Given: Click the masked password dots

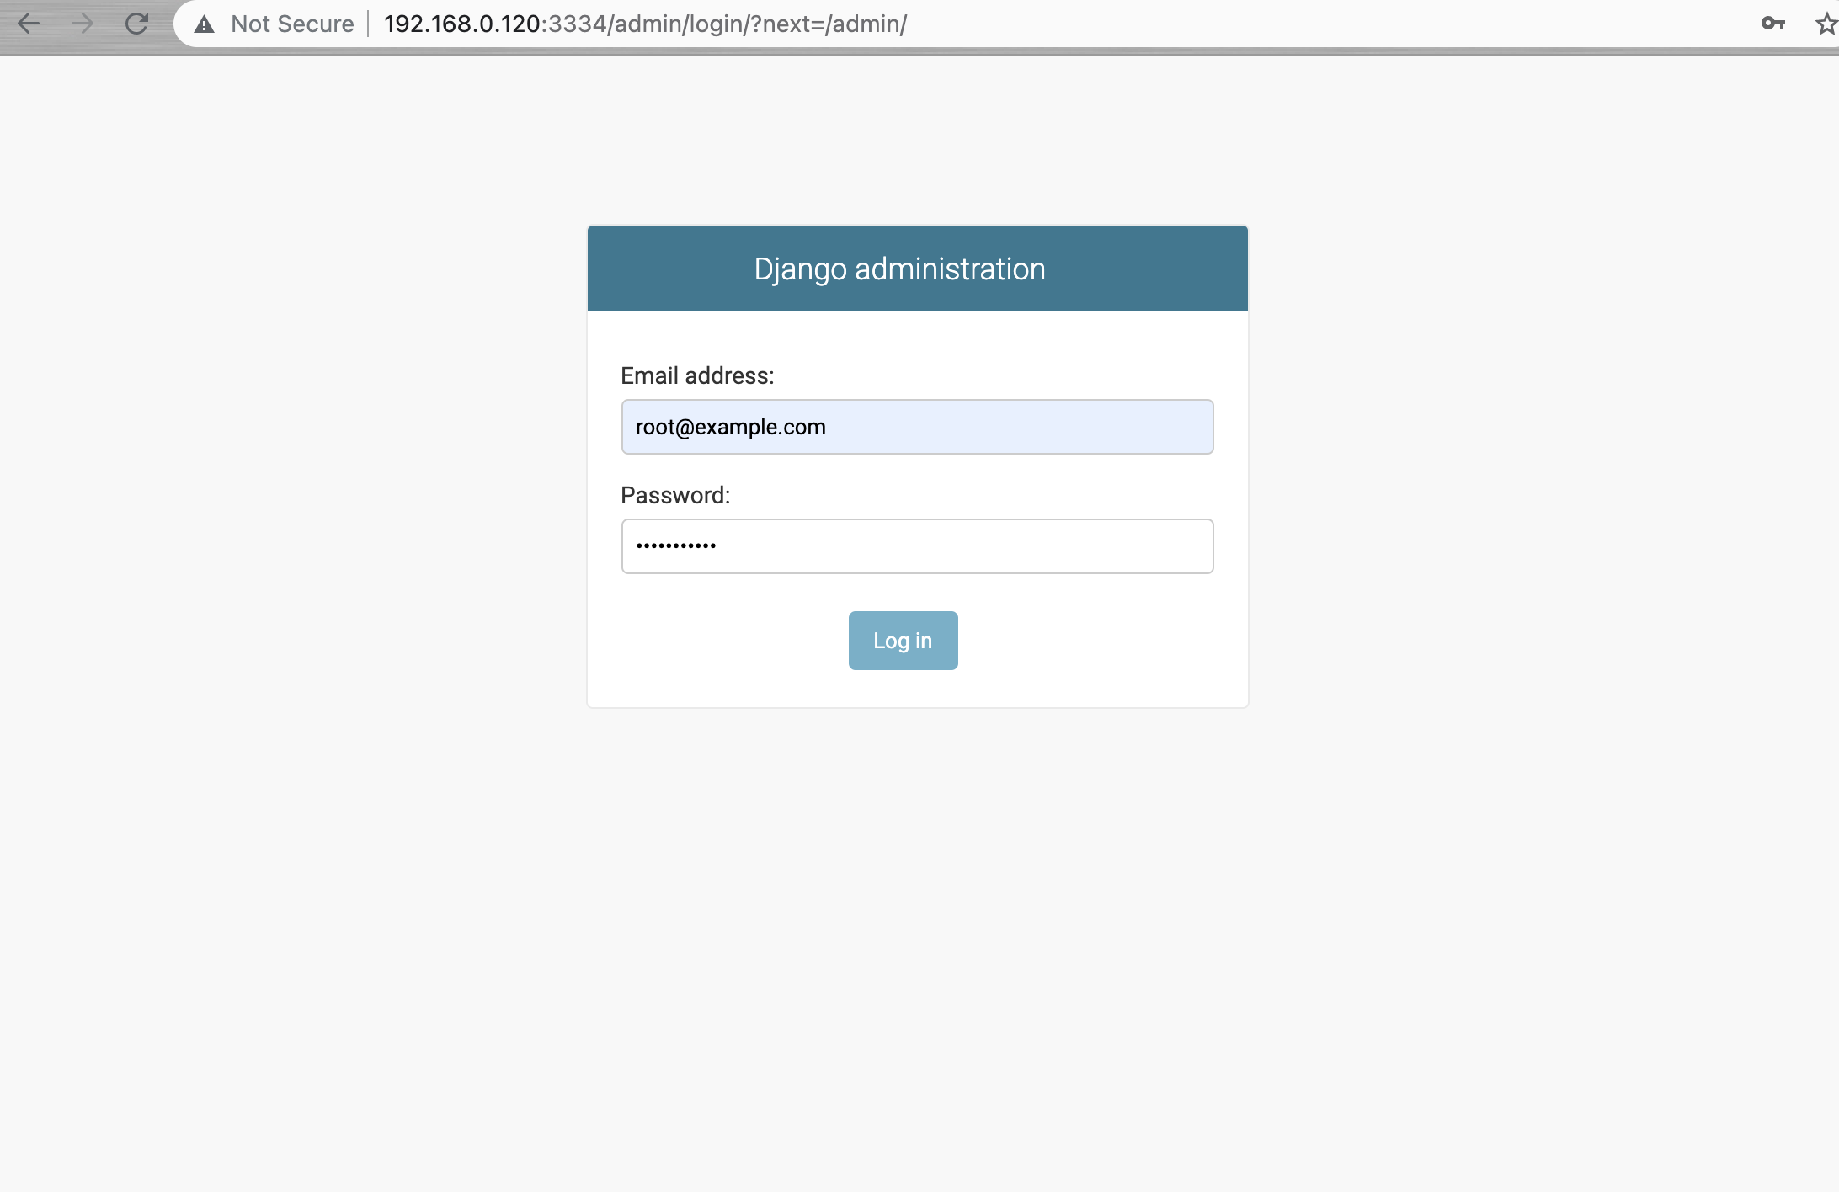Looking at the screenshot, I should tap(675, 546).
